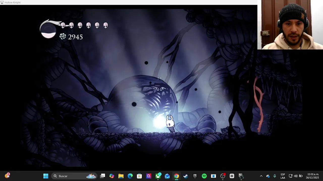Click the Geo cluster icon beside 2945

[63, 37]
